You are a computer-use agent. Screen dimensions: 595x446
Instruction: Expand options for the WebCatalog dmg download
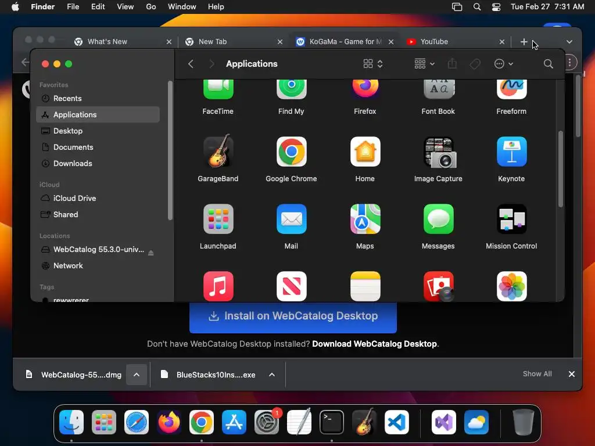click(137, 375)
